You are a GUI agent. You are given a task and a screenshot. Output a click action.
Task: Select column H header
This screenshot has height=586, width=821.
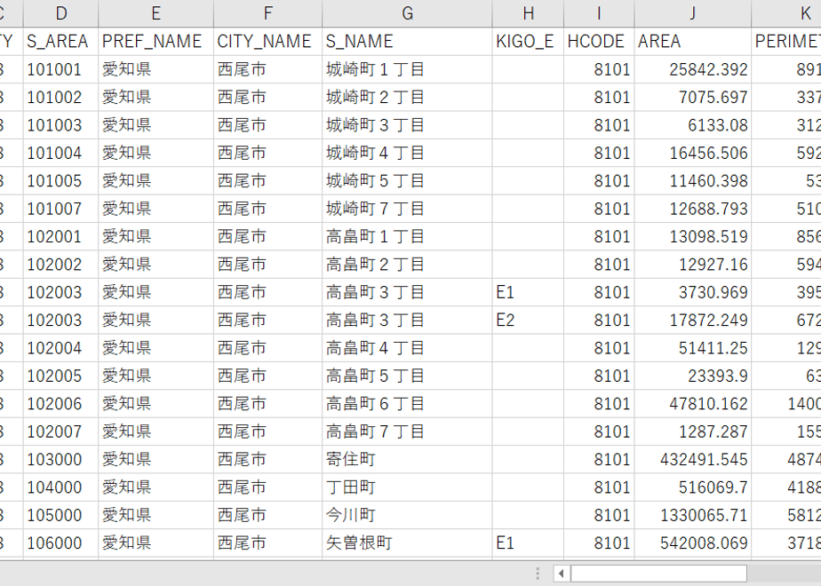[x=529, y=13]
